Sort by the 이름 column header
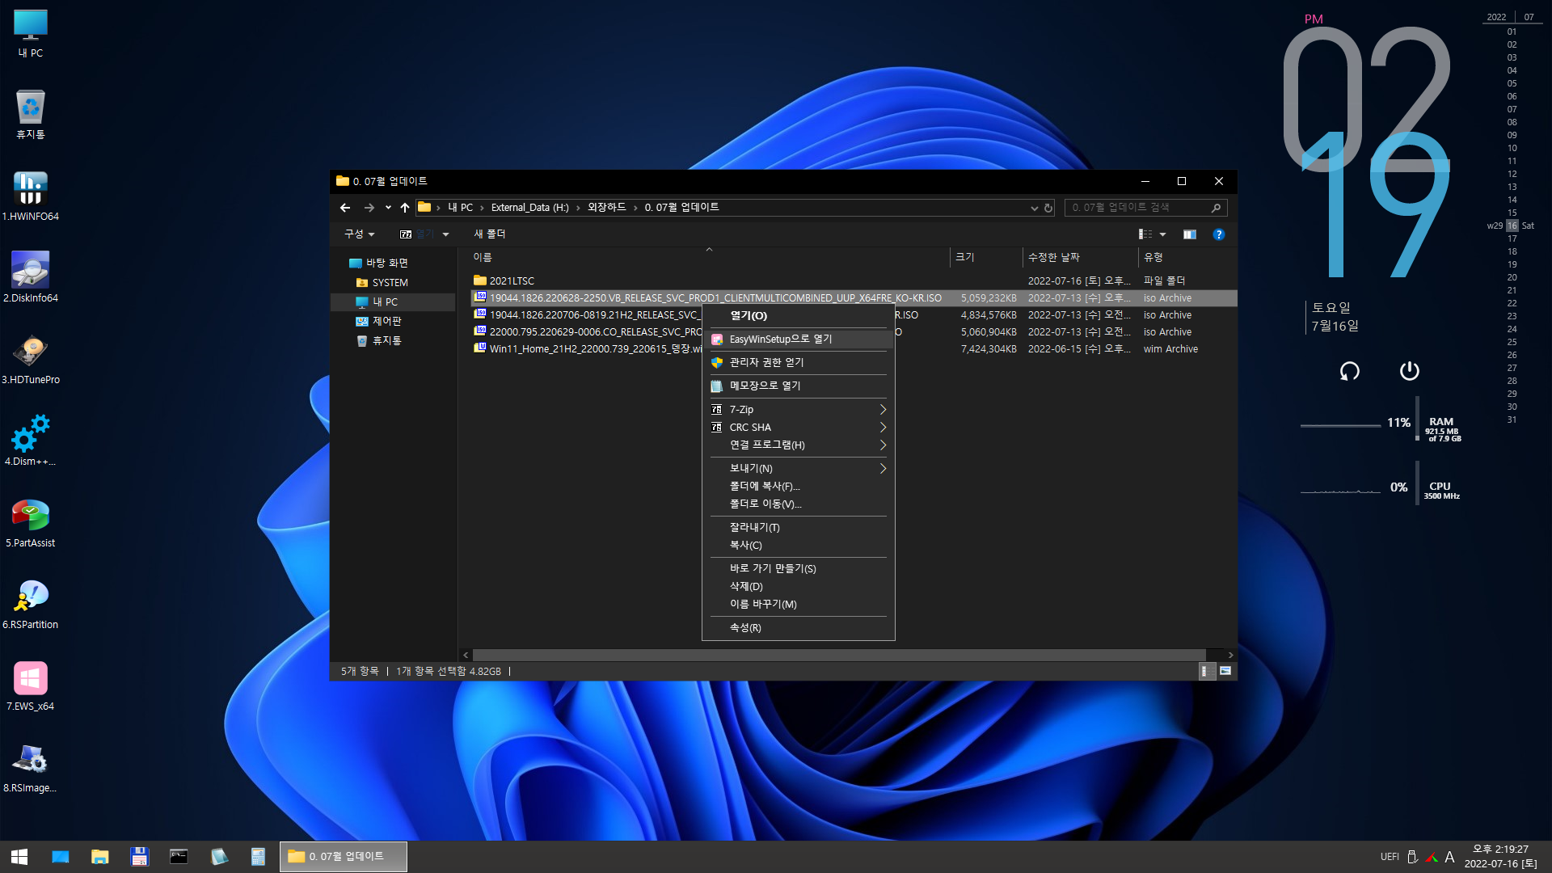The image size is (1552, 873). 709,258
